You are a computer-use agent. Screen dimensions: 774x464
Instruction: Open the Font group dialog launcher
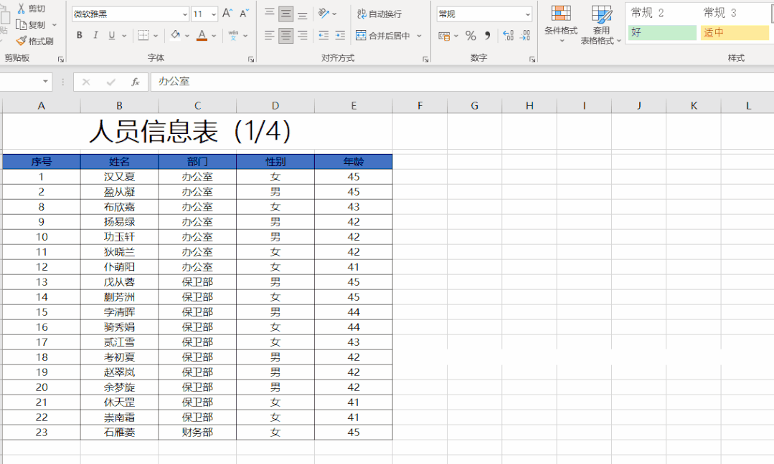pos(251,59)
